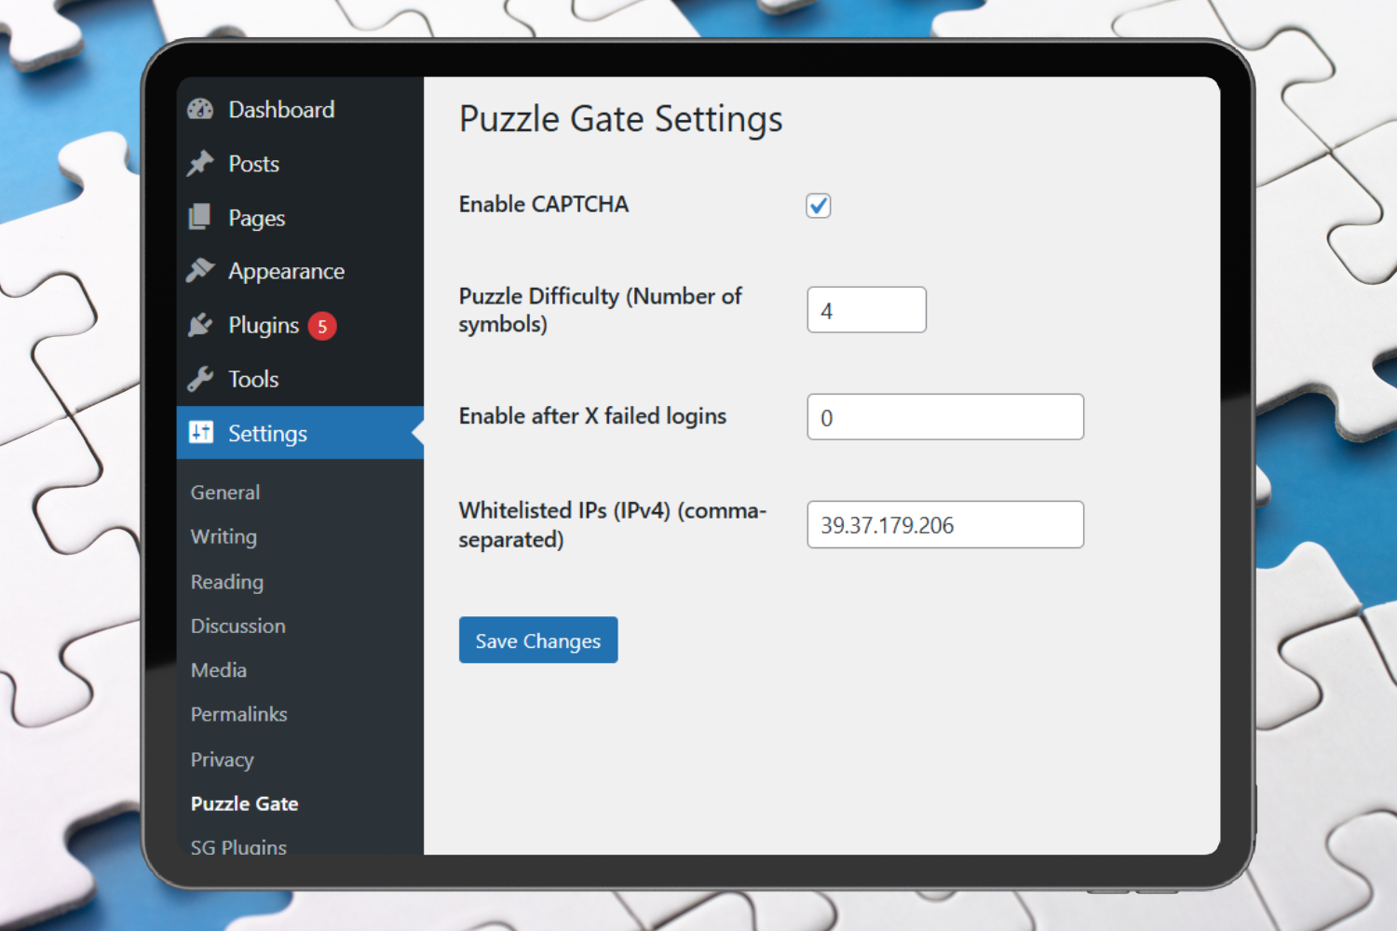The image size is (1397, 931).
Task: Open Media settings submenu
Action: pos(219,670)
